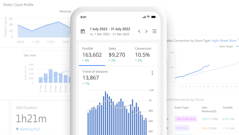Click the High Street Store tag

(186, 119)
